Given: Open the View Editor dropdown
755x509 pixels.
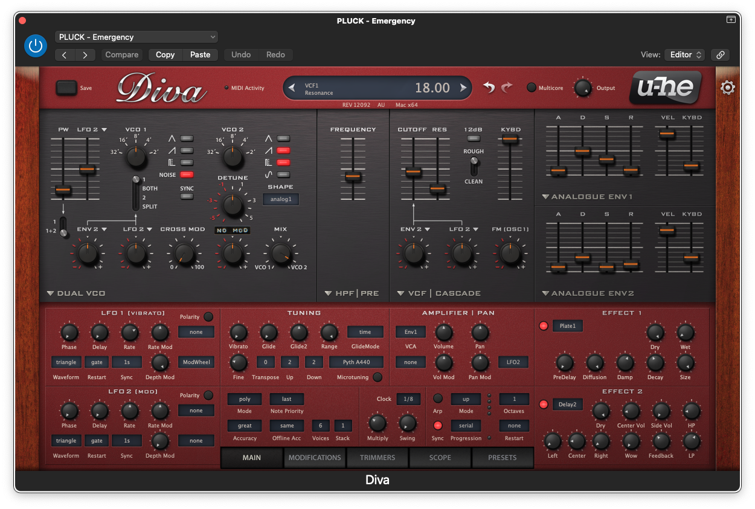Looking at the screenshot, I should [x=684, y=54].
